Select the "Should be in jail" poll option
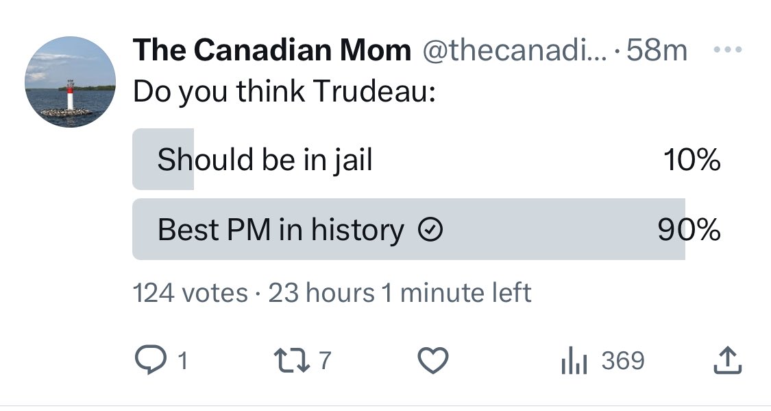 [427, 159]
